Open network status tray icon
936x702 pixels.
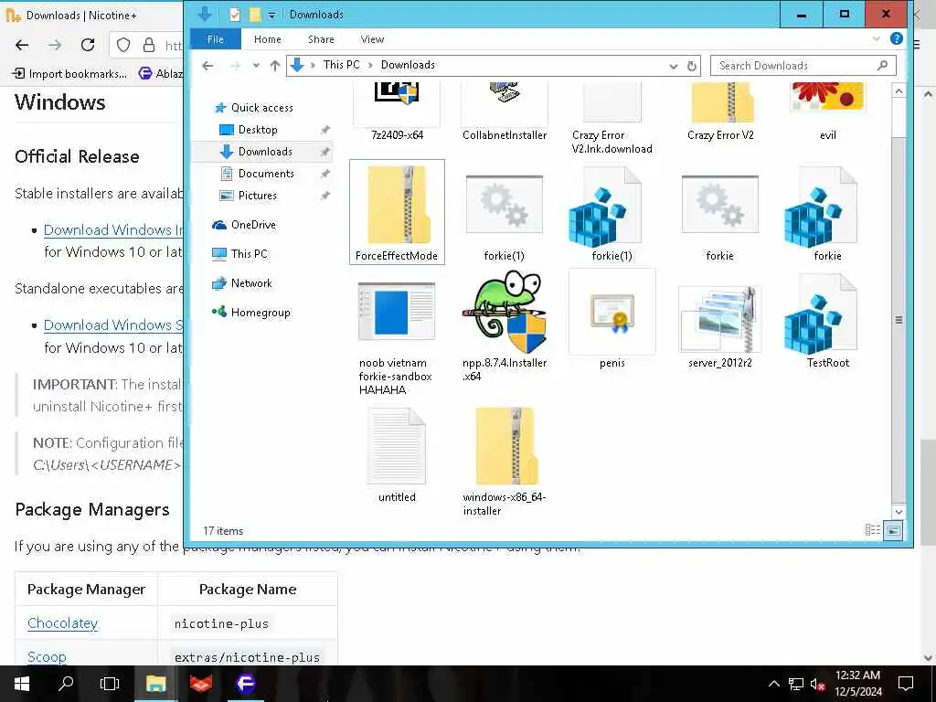tap(796, 684)
